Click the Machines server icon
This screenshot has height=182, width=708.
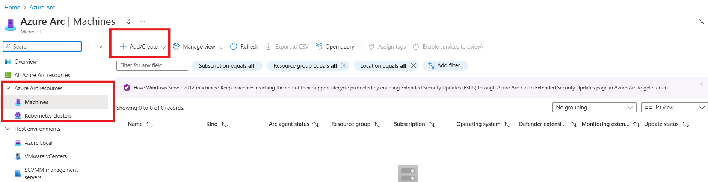point(18,102)
